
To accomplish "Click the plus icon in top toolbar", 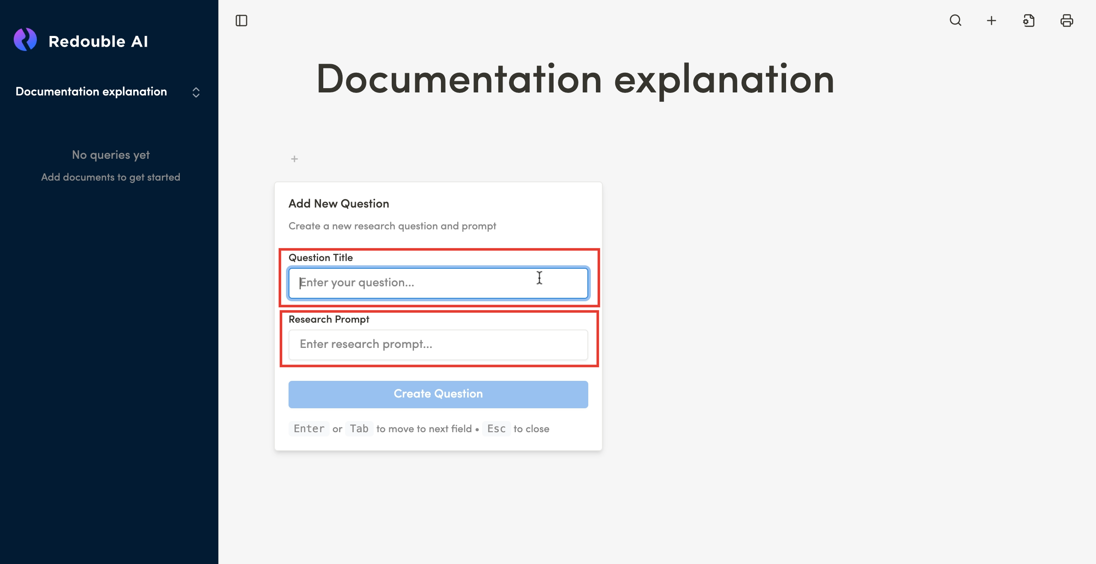I will tap(992, 21).
